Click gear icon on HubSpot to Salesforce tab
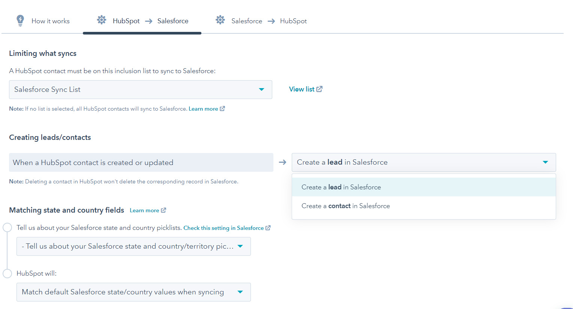 coord(102,20)
